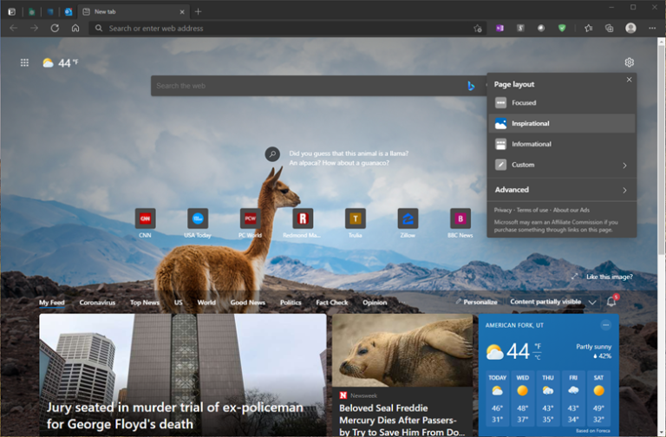Open the PC World quick link tile
The height and width of the screenshot is (437, 666).
tap(250, 218)
